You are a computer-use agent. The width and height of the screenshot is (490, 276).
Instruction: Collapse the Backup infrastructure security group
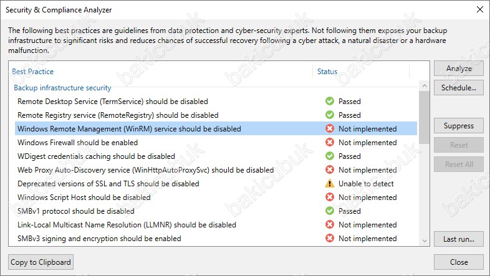62,88
